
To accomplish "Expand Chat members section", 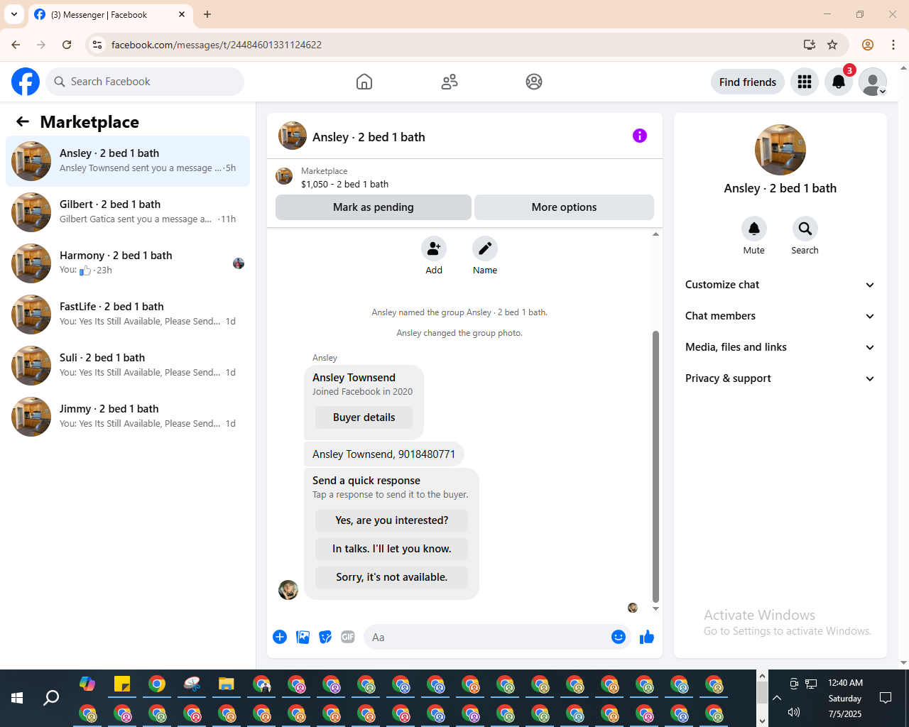I will [780, 316].
